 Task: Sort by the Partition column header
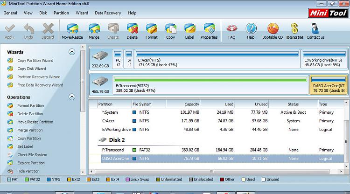115,104
